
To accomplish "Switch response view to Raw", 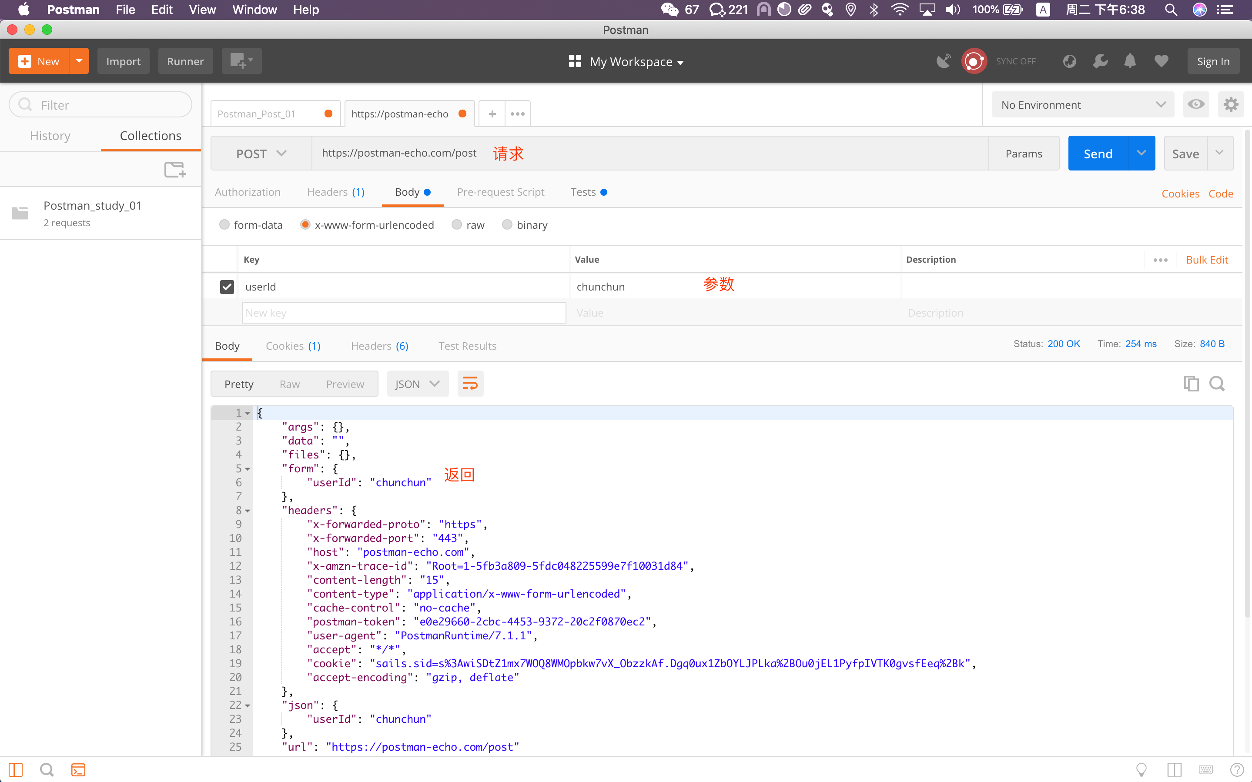I will [x=290, y=384].
